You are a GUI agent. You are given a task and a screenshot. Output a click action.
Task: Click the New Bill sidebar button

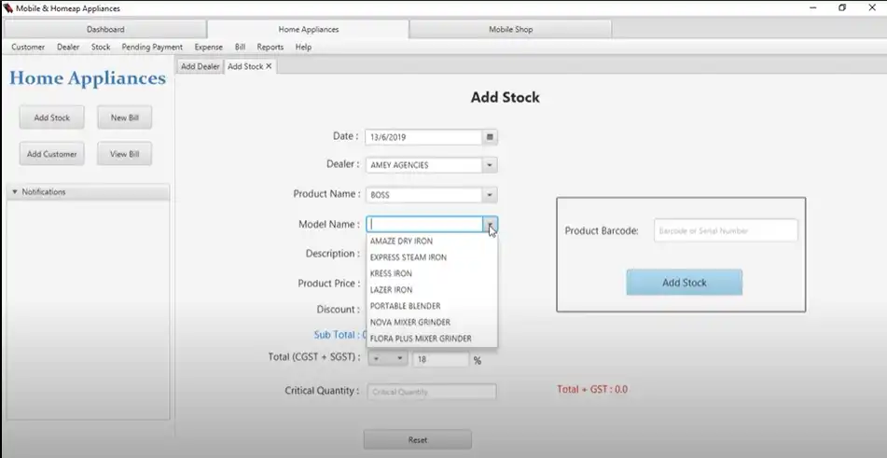(124, 118)
